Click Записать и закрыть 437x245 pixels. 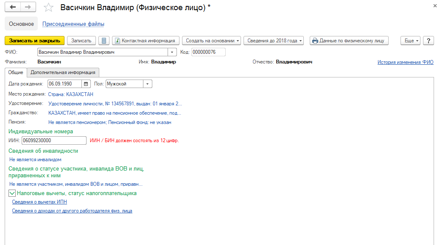pyautogui.click(x=34, y=41)
